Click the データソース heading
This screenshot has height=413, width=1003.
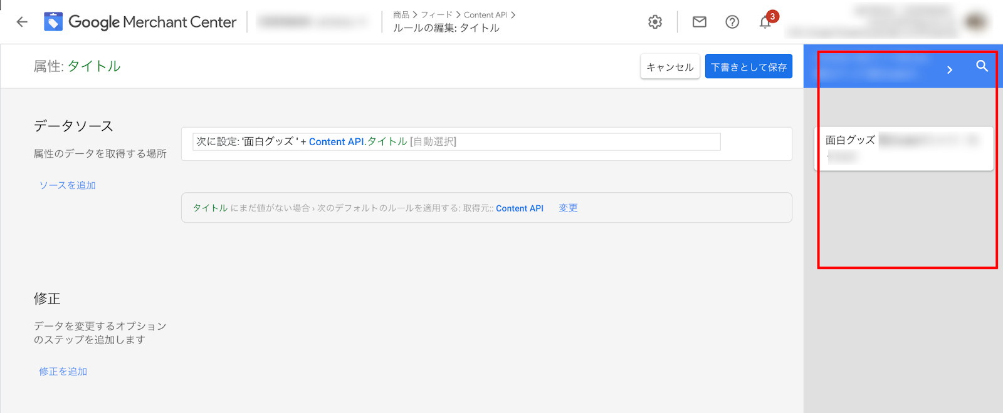(x=74, y=126)
